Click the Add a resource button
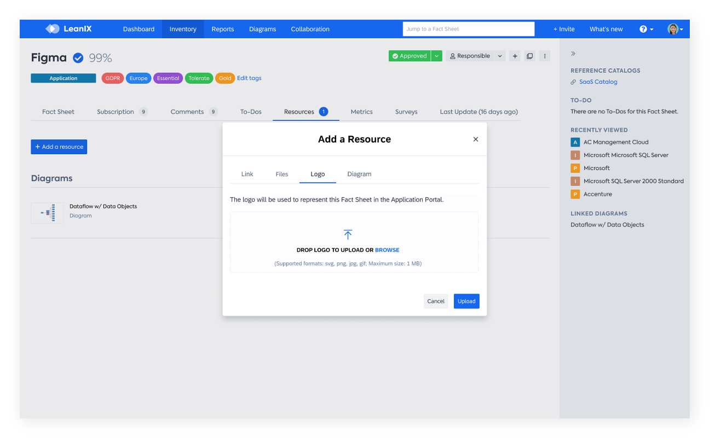This screenshot has height=443, width=715. (59, 147)
